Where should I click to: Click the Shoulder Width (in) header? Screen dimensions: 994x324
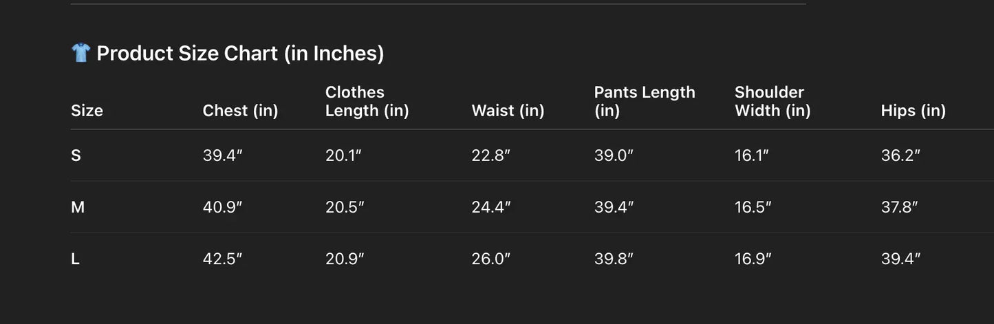tap(772, 102)
